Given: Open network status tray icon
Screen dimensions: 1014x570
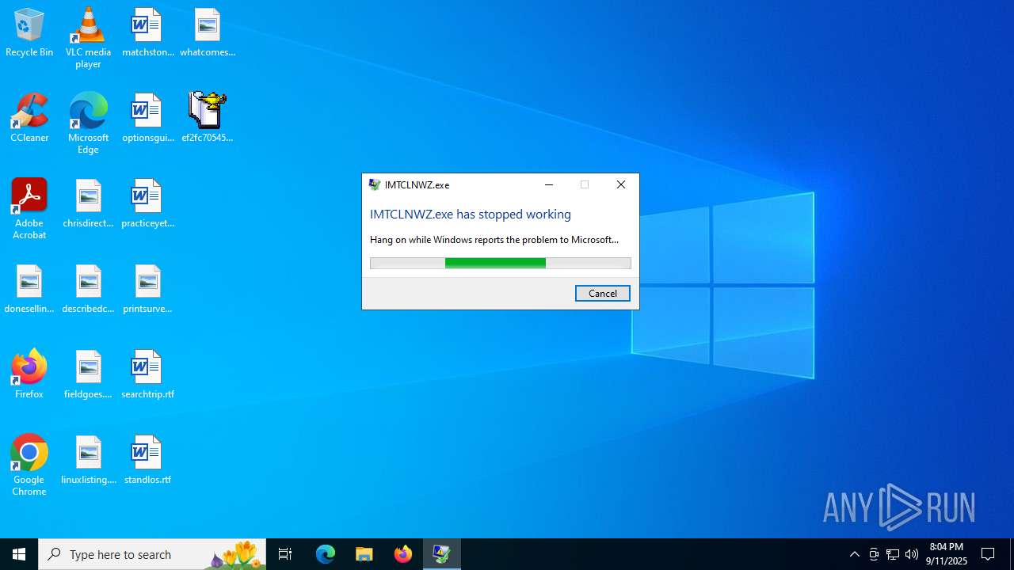Looking at the screenshot, I should click(x=893, y=554).
